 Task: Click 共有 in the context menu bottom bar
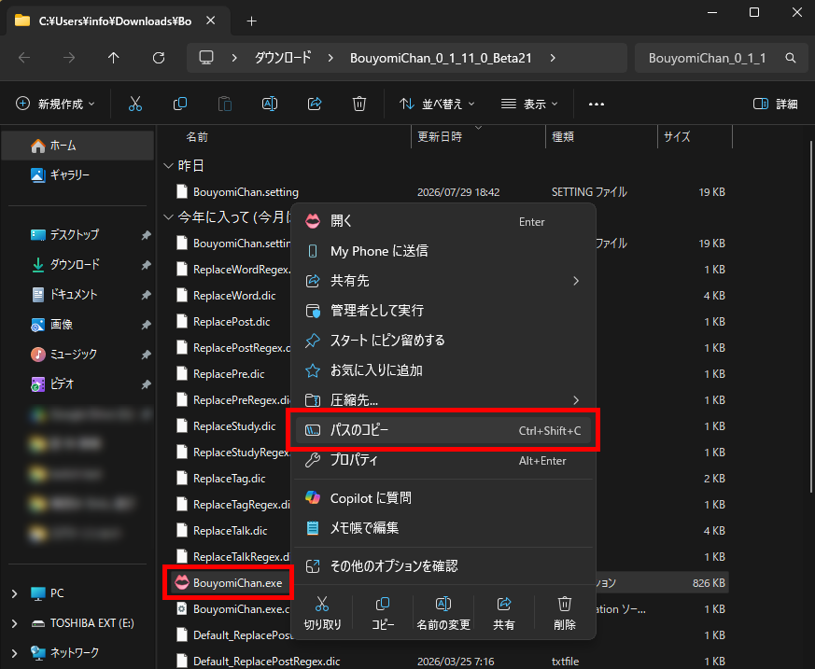(504, 613)
